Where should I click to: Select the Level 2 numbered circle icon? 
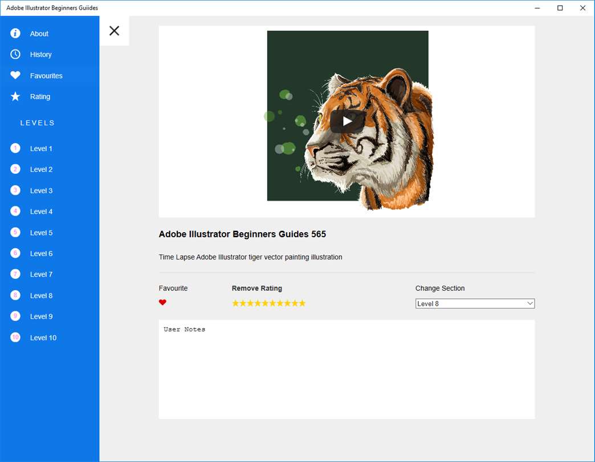pyautogui.click(x=15, y=169)
